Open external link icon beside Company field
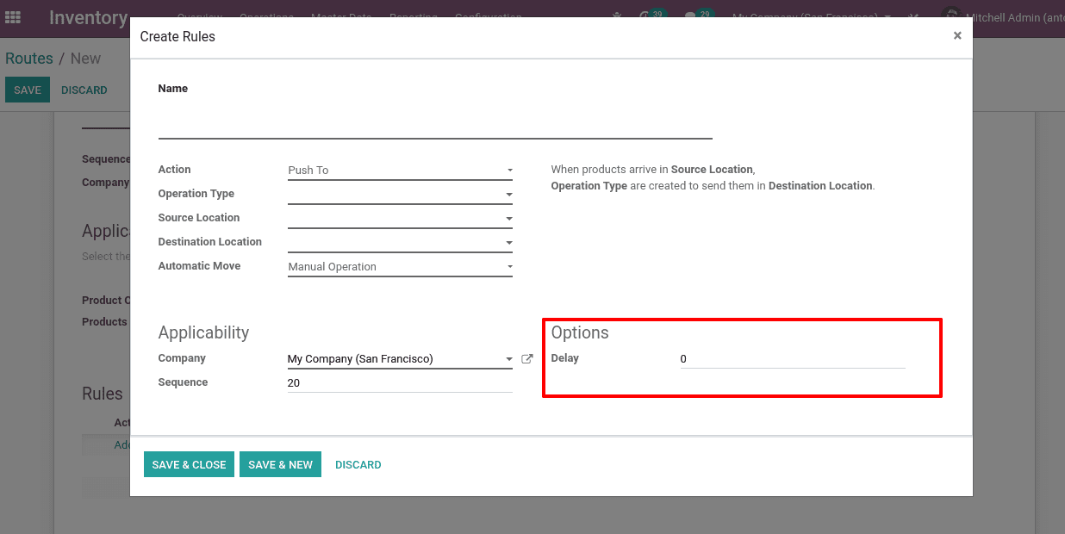Image resolution: width=1065 pixels, height=534 pixels. 527,359
